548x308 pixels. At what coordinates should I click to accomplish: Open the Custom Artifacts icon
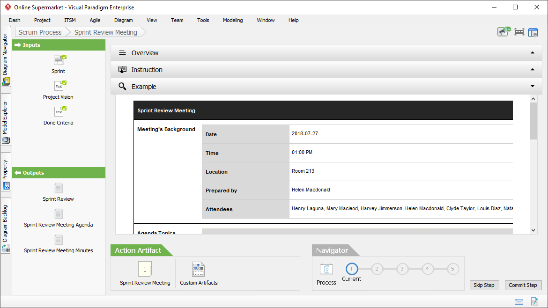click(198, 269)
